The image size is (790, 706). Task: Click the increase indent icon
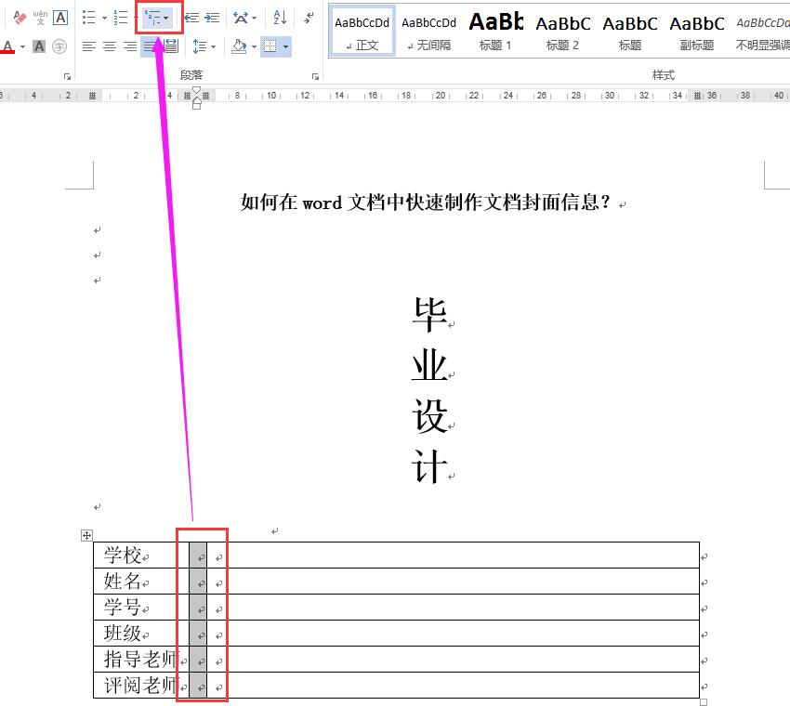[212, 16]
